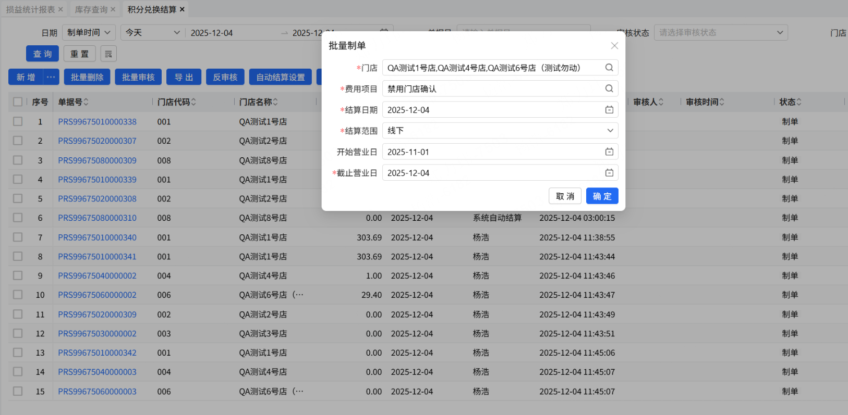This screenshot has width=848, height=415.
Task: Switch to the 损益统计报表 tab
Action: coord(30,9)
